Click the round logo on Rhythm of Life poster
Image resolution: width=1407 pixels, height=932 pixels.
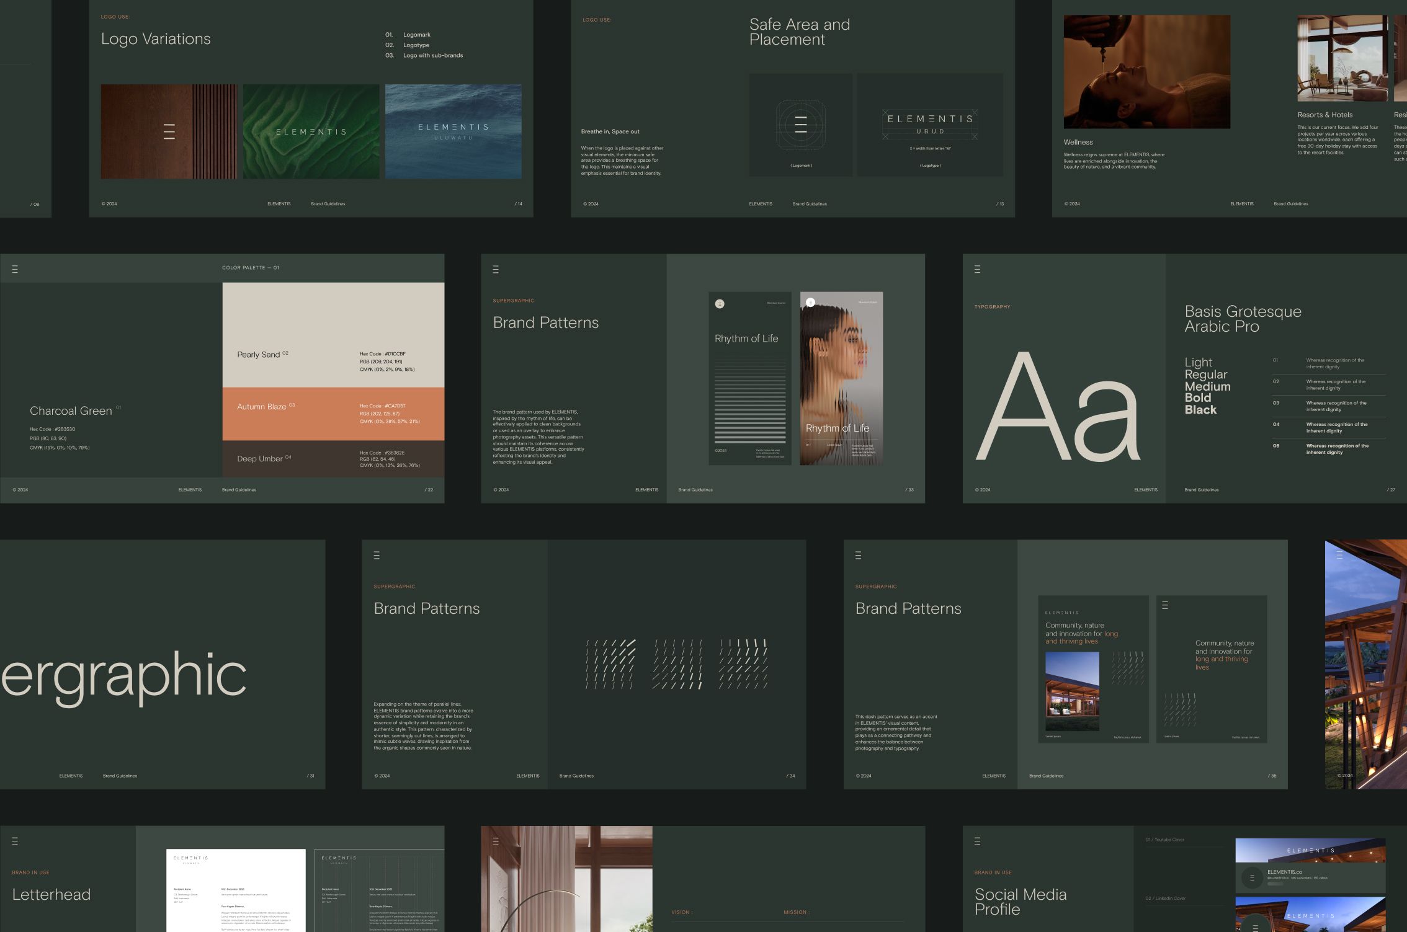tap(720, 304)
